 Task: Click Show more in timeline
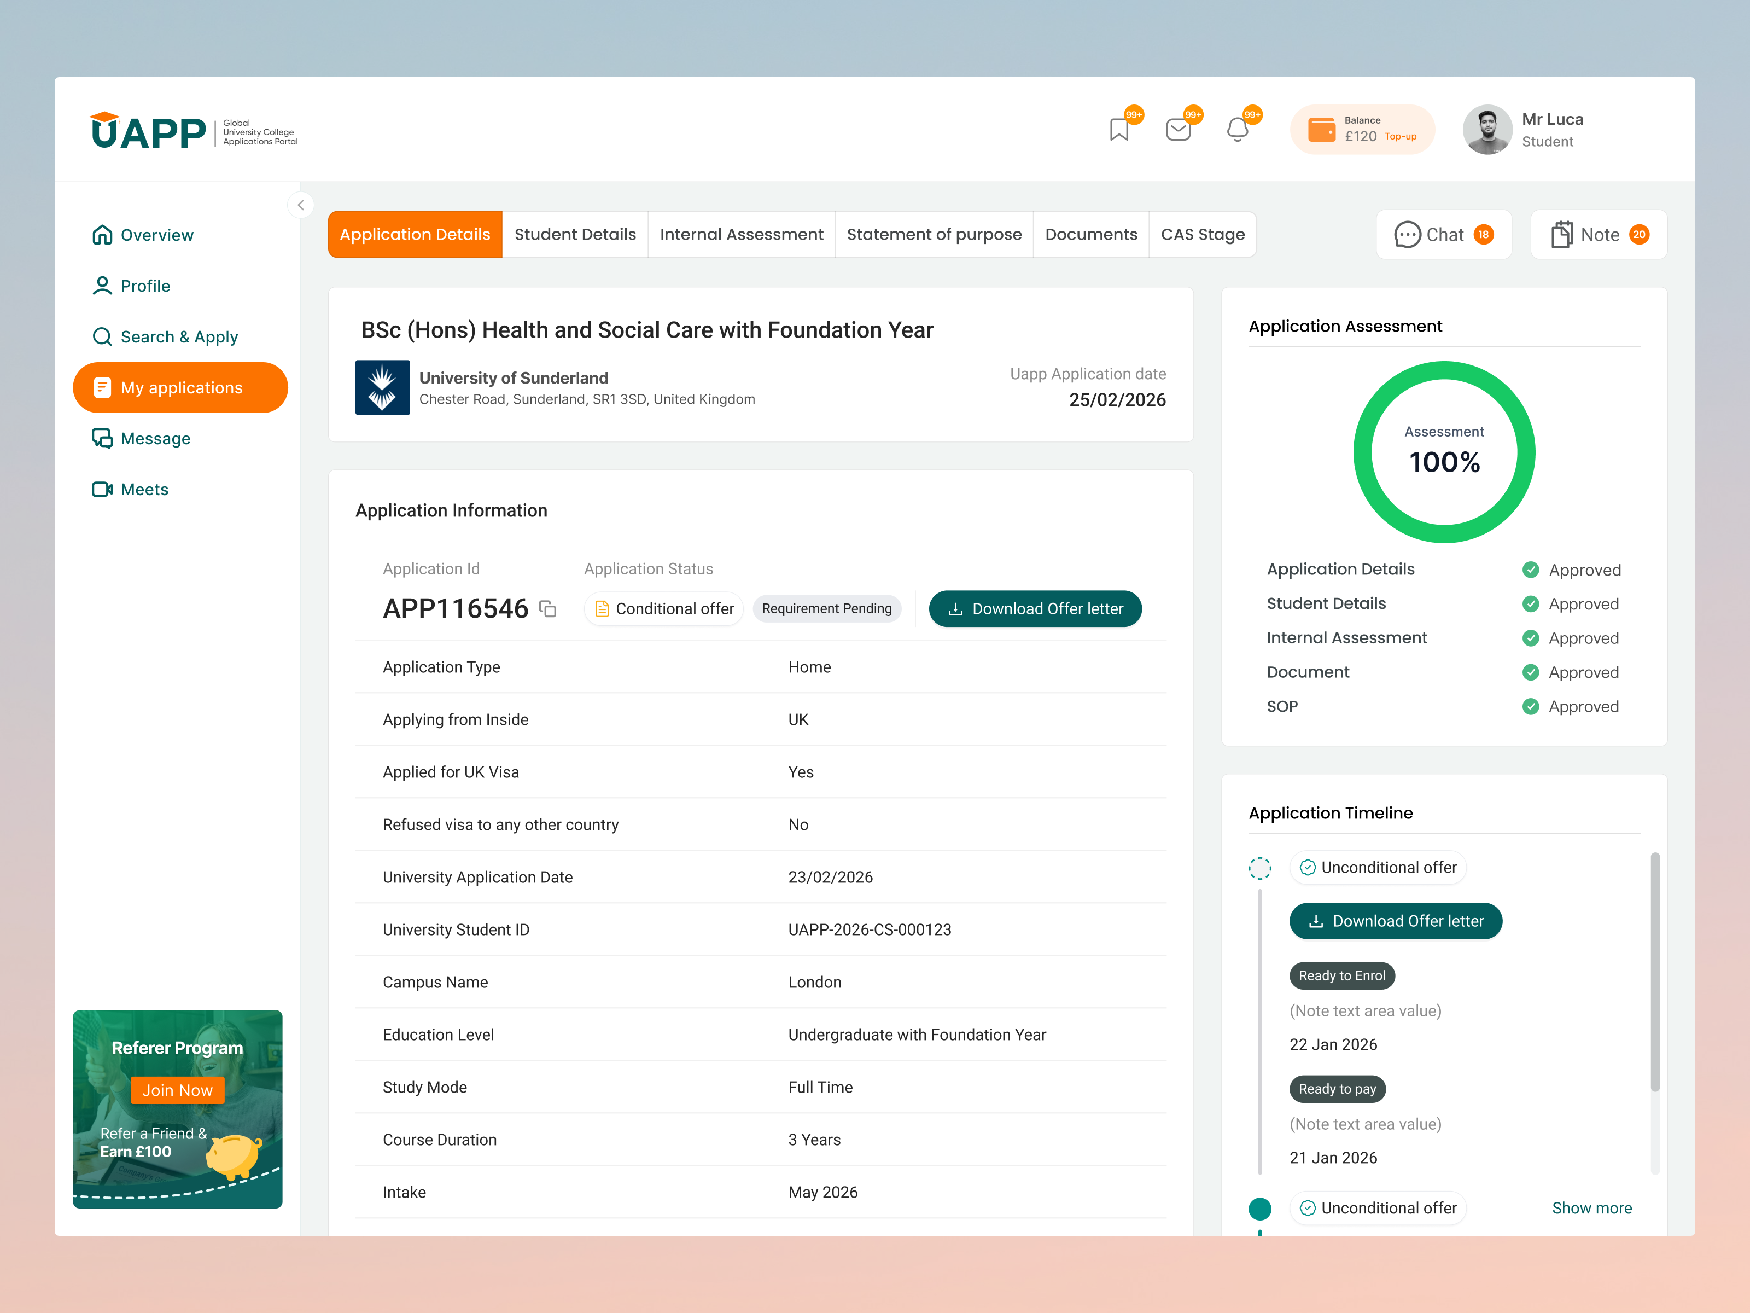click(x=1592, y=1208)
